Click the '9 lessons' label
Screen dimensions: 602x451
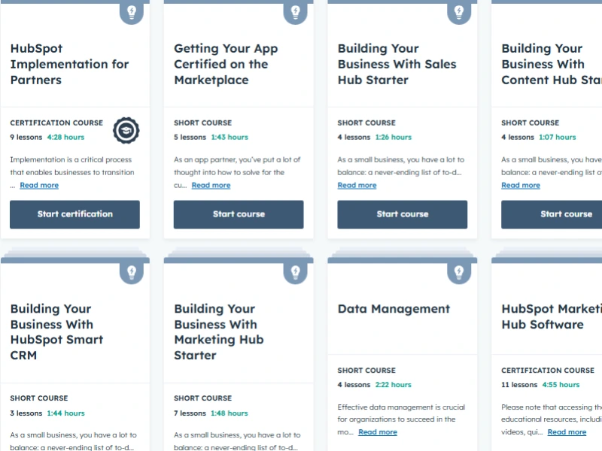pyautogui.click(x=26, y=138)
